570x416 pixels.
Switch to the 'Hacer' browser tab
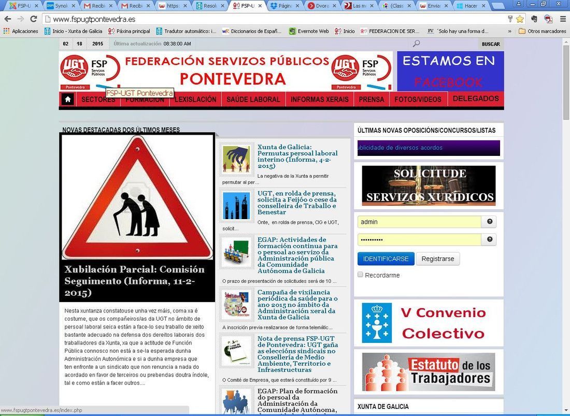tap(471, 6)
